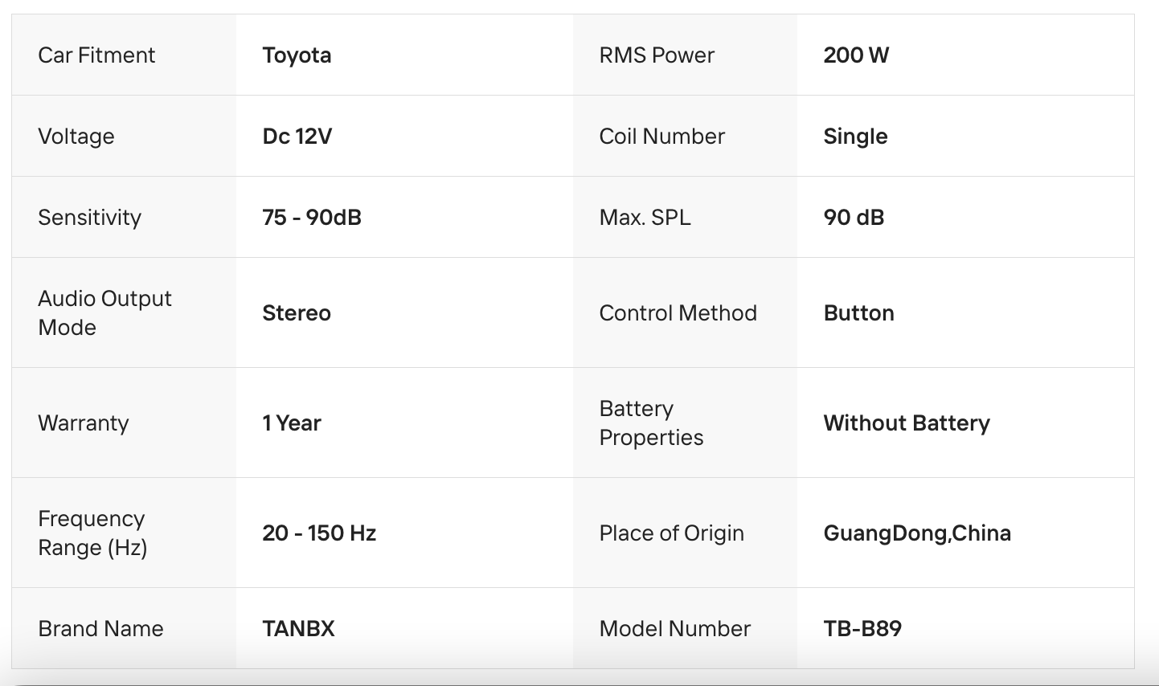The image size is (1159, 686).
Task: Select the 20 - 150 Hz value
Action: click(x=319, y=533)
